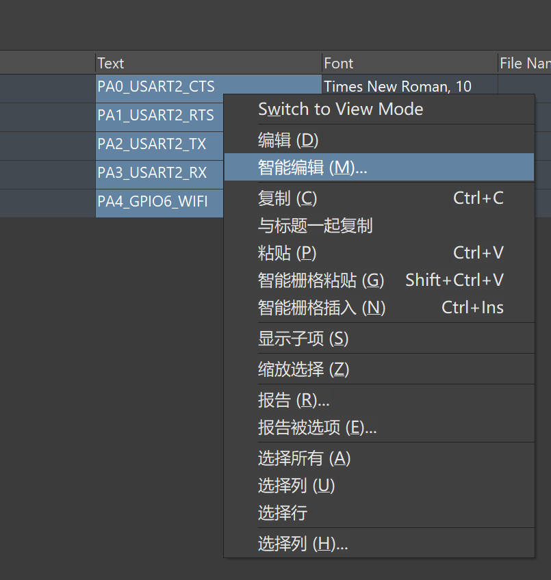Choose 编辑 (D) from context menu
Screen dimensions: 551x580
click(x=288, y=140)
